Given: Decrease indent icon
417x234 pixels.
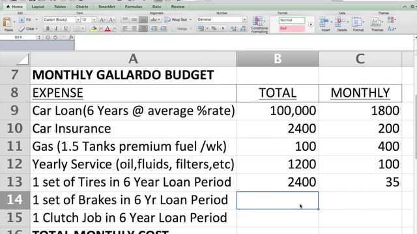Looking at the screenshot, I should click(154, 29).
